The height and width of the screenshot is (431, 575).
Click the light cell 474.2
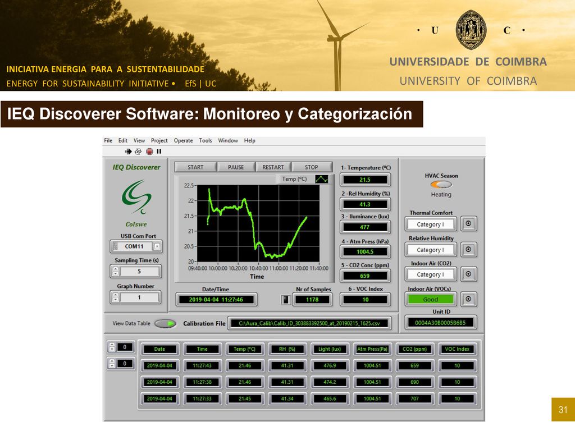(330, 382)
